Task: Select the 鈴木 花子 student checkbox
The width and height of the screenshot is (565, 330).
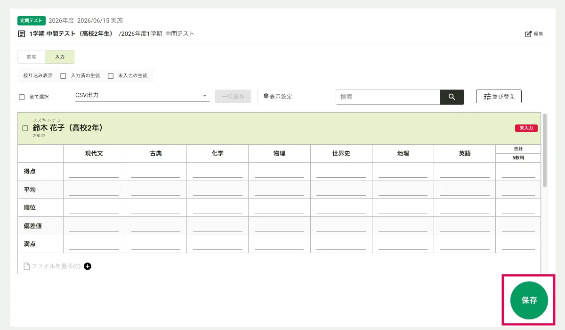Action: pyautogui.click(x=25, y=128)
